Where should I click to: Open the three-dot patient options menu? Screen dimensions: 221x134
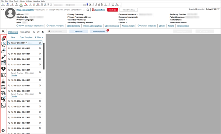point(84,10)
